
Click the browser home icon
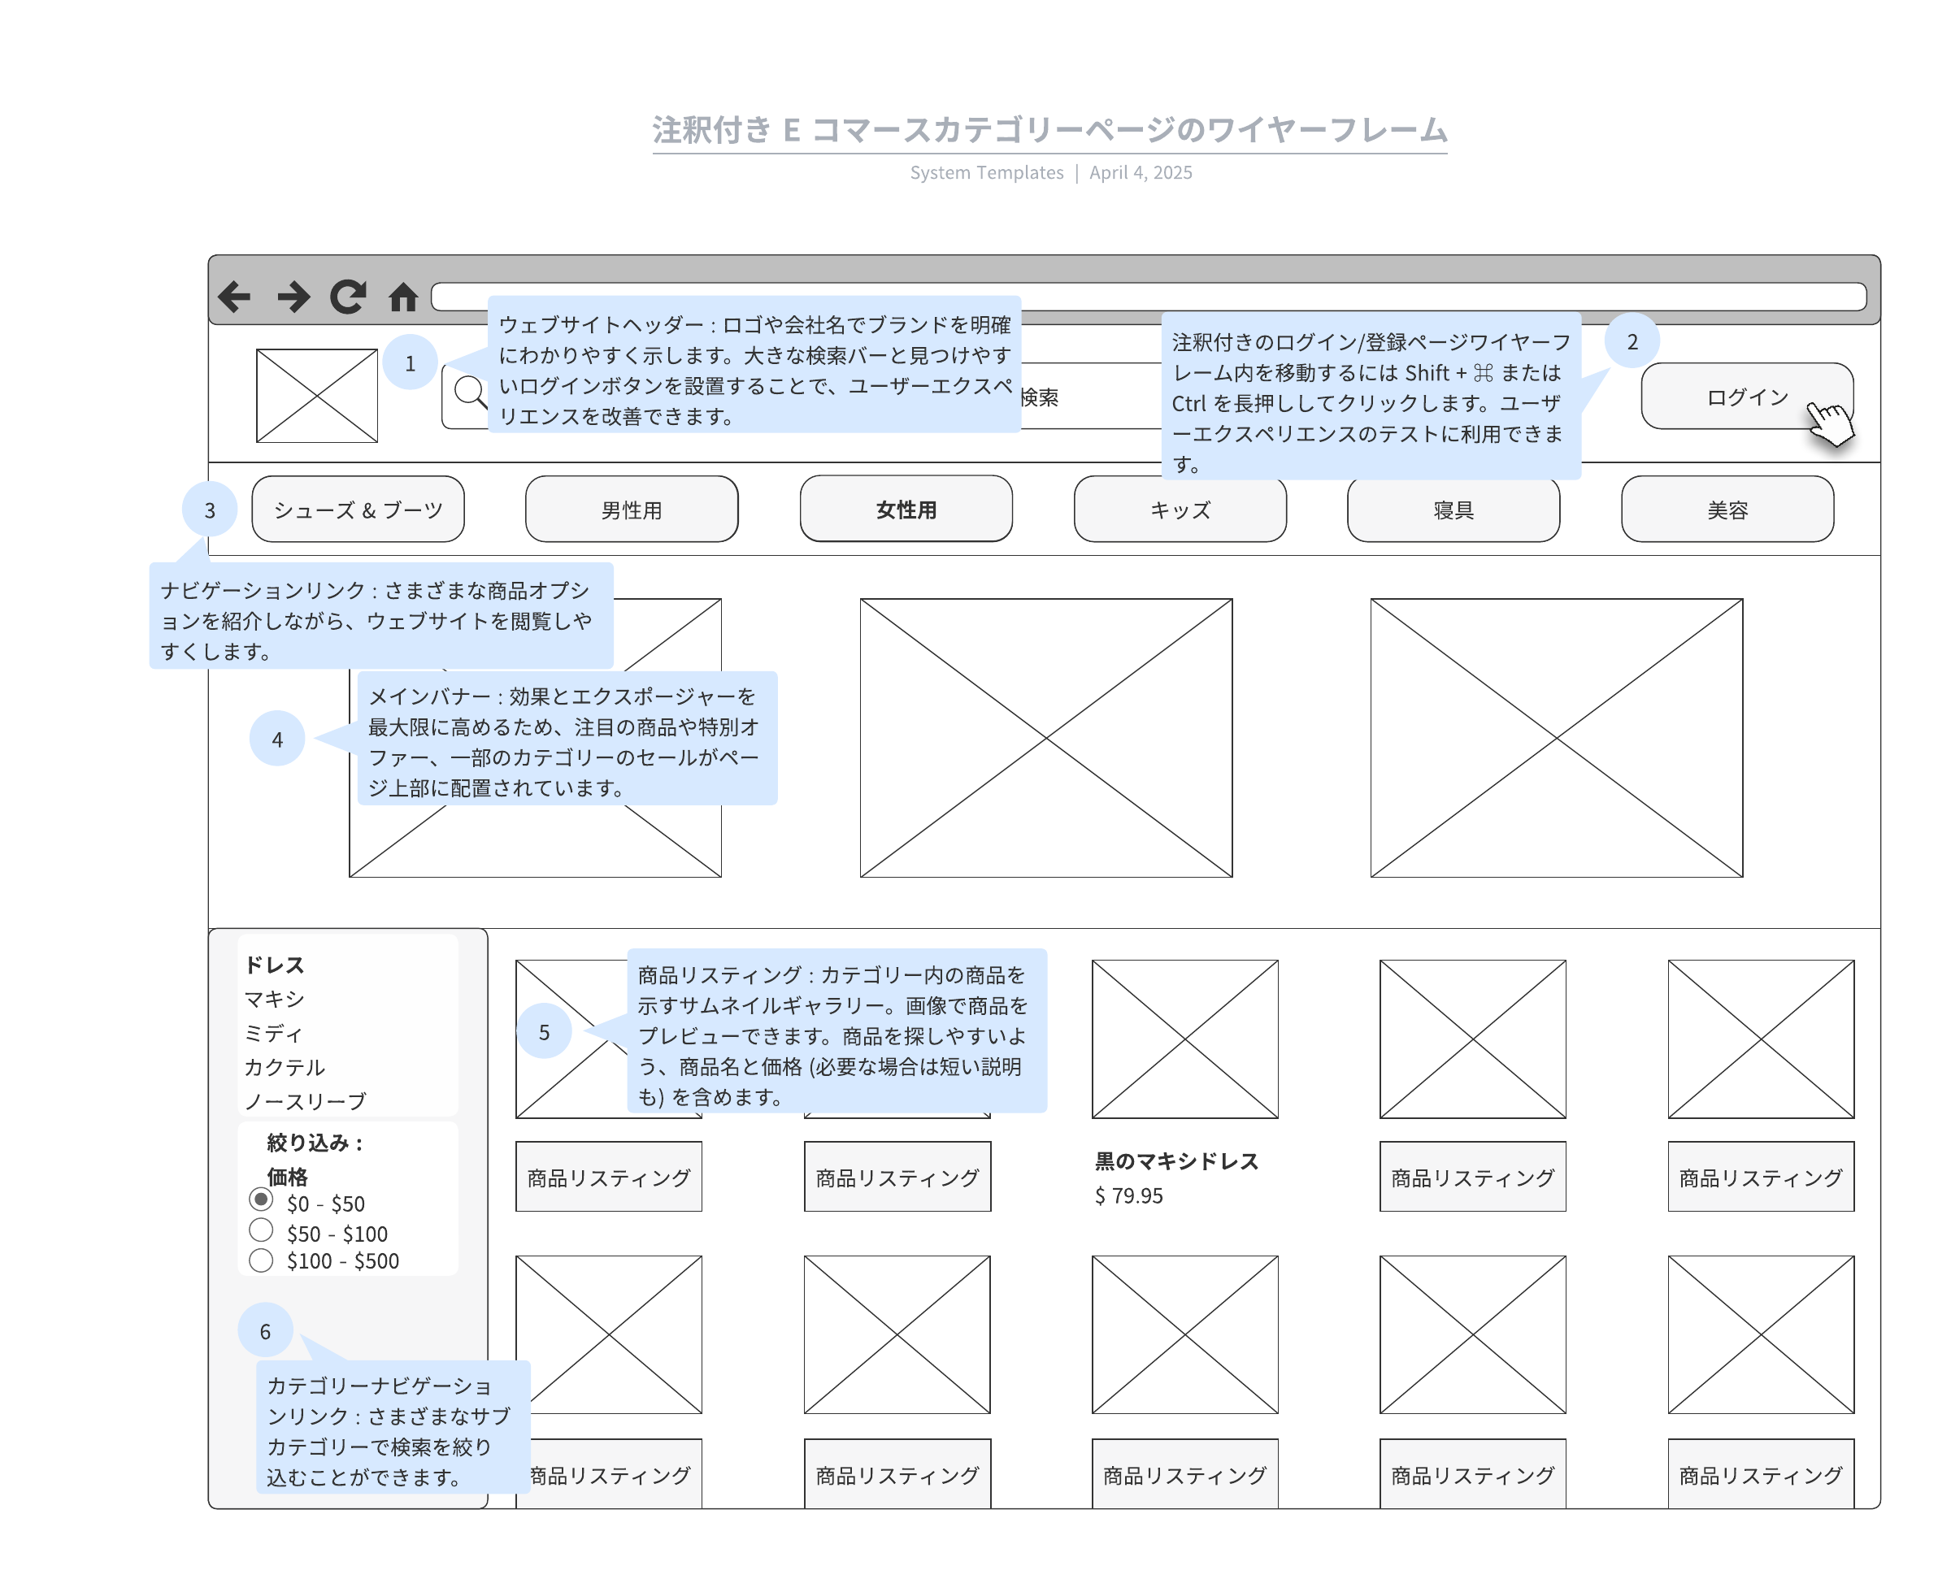click(x=403, y=297)
